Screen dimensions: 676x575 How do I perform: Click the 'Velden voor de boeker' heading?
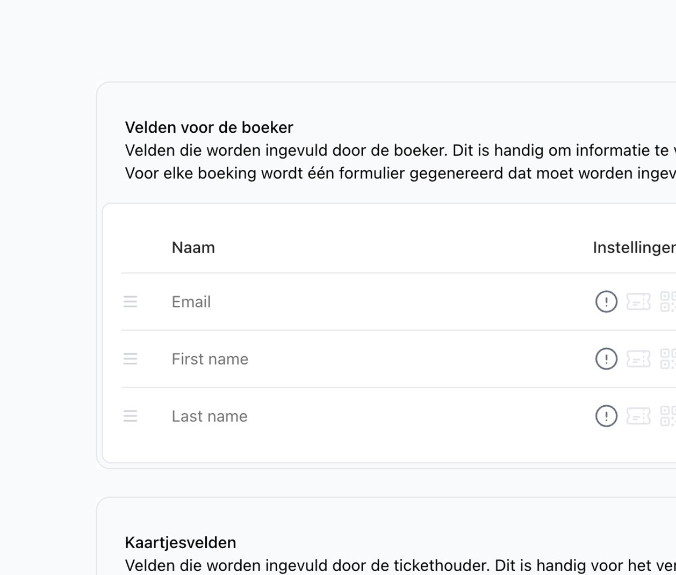click(209, 127)
